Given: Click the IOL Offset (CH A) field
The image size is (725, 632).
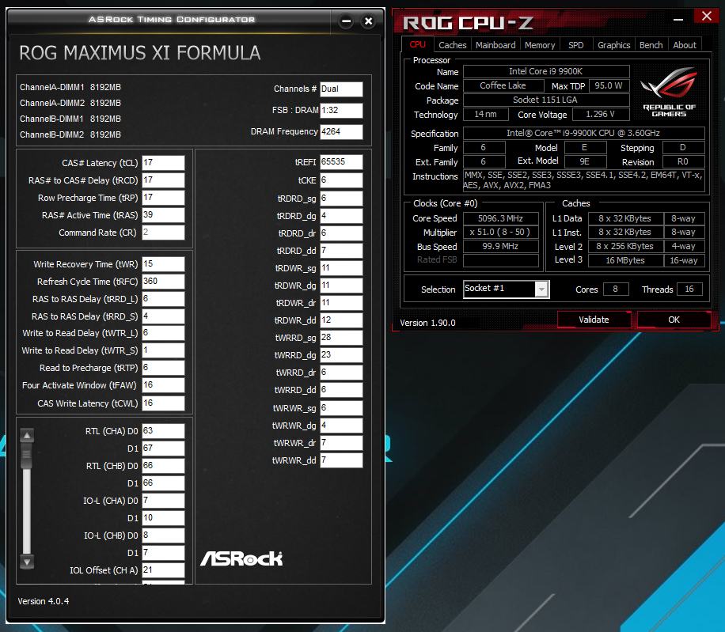Looking at the screenshot, I should [x=163, y=570].
